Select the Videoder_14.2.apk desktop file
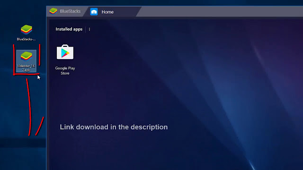 point(27,61)
